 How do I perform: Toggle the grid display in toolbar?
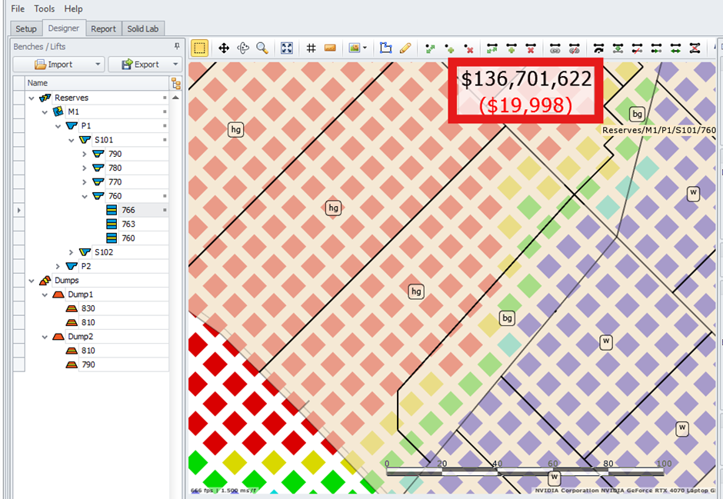pos(312,48)
